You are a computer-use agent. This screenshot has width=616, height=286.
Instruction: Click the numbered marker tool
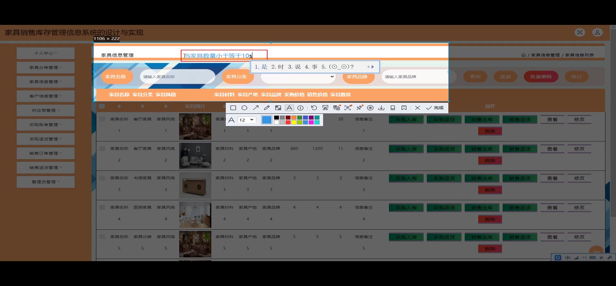(x=300, y=108)
